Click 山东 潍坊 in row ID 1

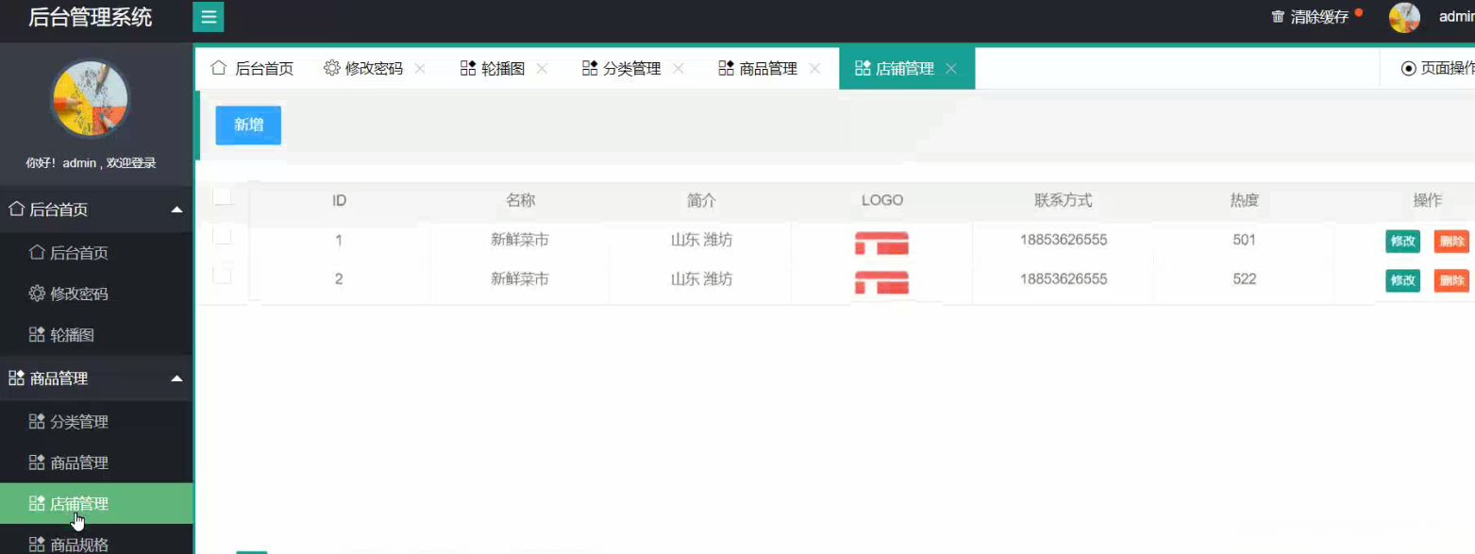(701, 240)
